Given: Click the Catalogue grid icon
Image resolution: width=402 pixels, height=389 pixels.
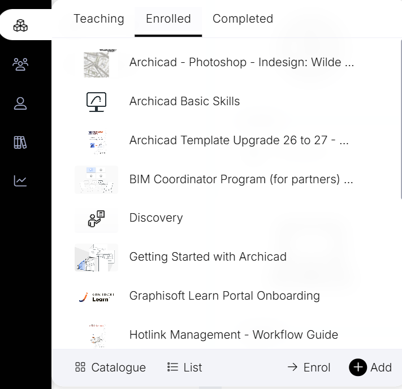Looking at the screenshot, I should [x=80, y=368].
